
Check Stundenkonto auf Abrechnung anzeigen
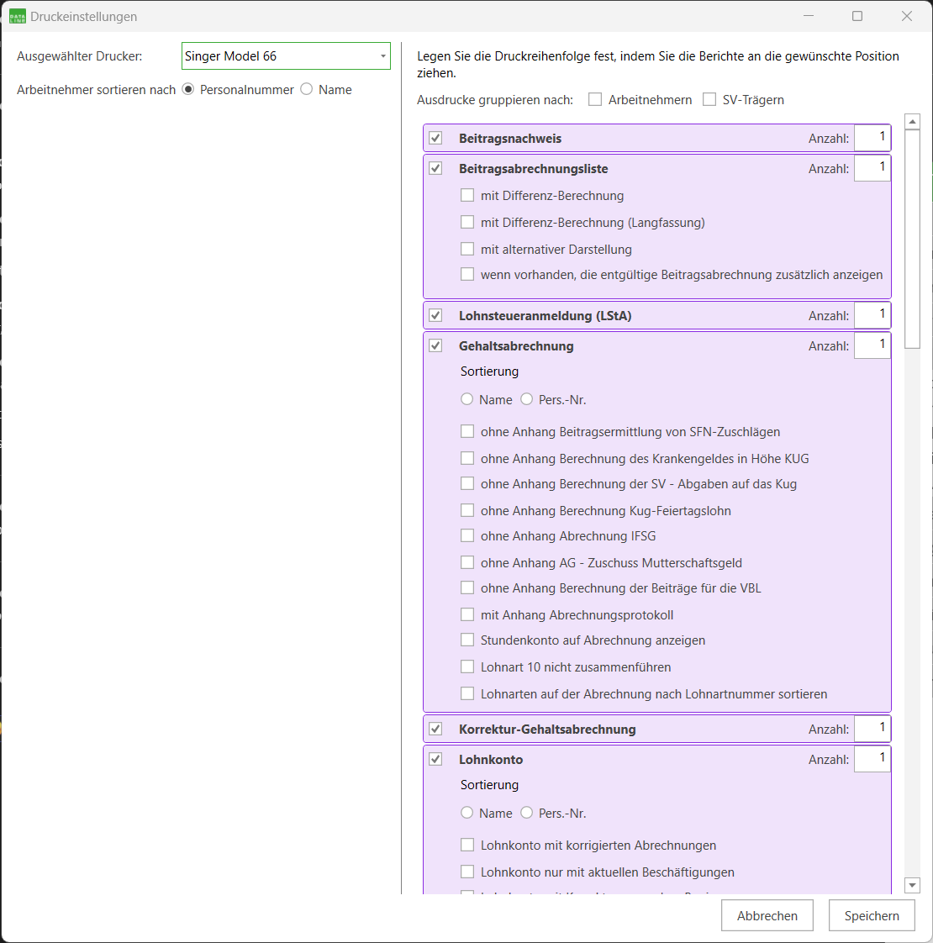(467, 640)
